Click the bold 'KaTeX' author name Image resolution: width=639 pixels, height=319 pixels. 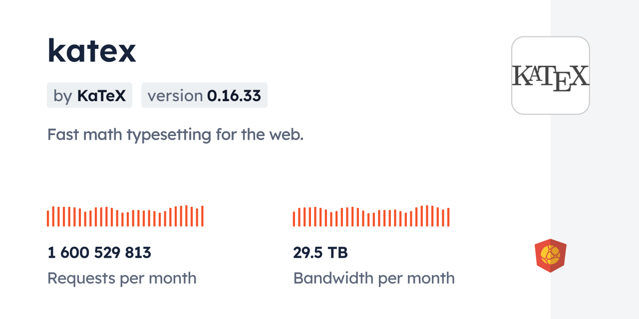(x=101, y=95)
